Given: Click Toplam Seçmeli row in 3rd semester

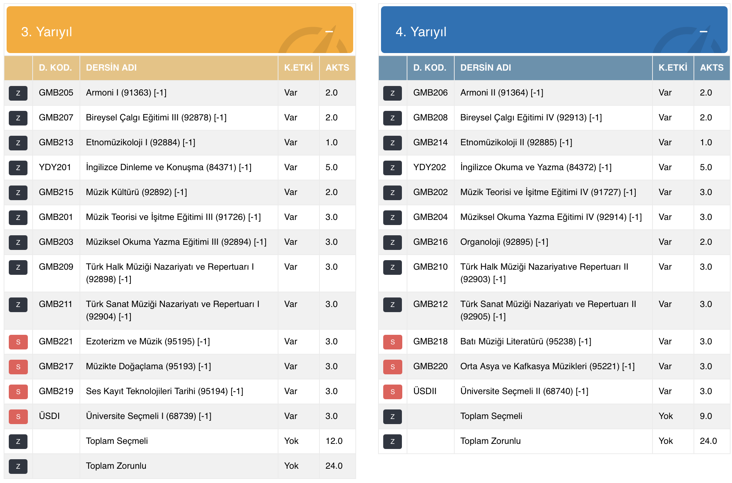Looking at the screenshot, I should pos(117,441).
